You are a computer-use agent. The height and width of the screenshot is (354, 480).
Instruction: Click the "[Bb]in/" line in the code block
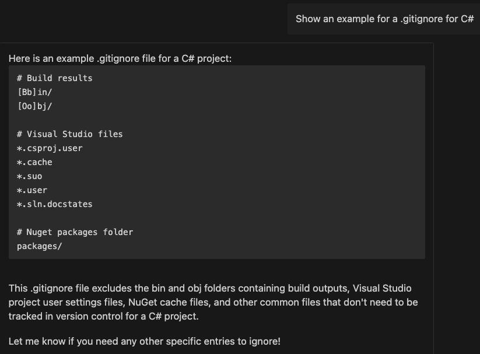pyautogui.click(x=35, y=92)
